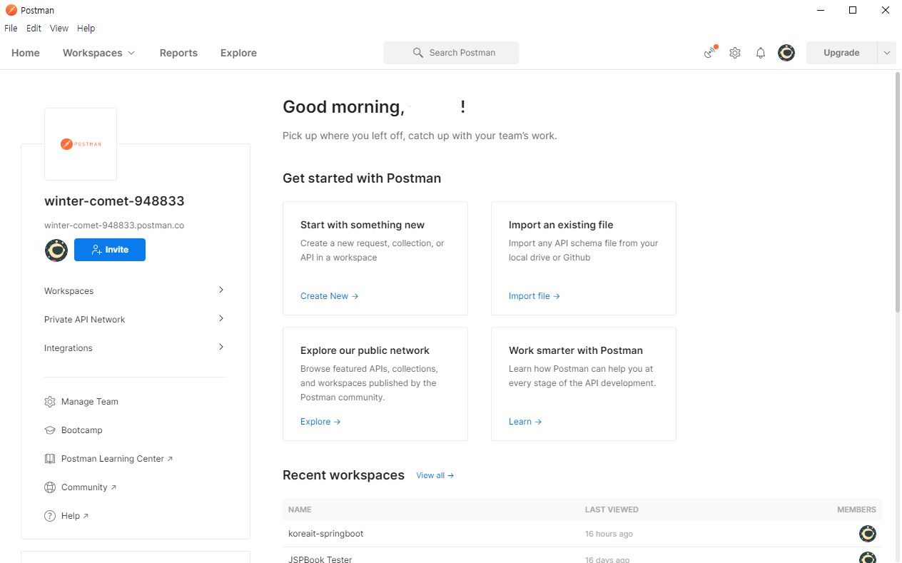Expand Integrations chevron

221,347
